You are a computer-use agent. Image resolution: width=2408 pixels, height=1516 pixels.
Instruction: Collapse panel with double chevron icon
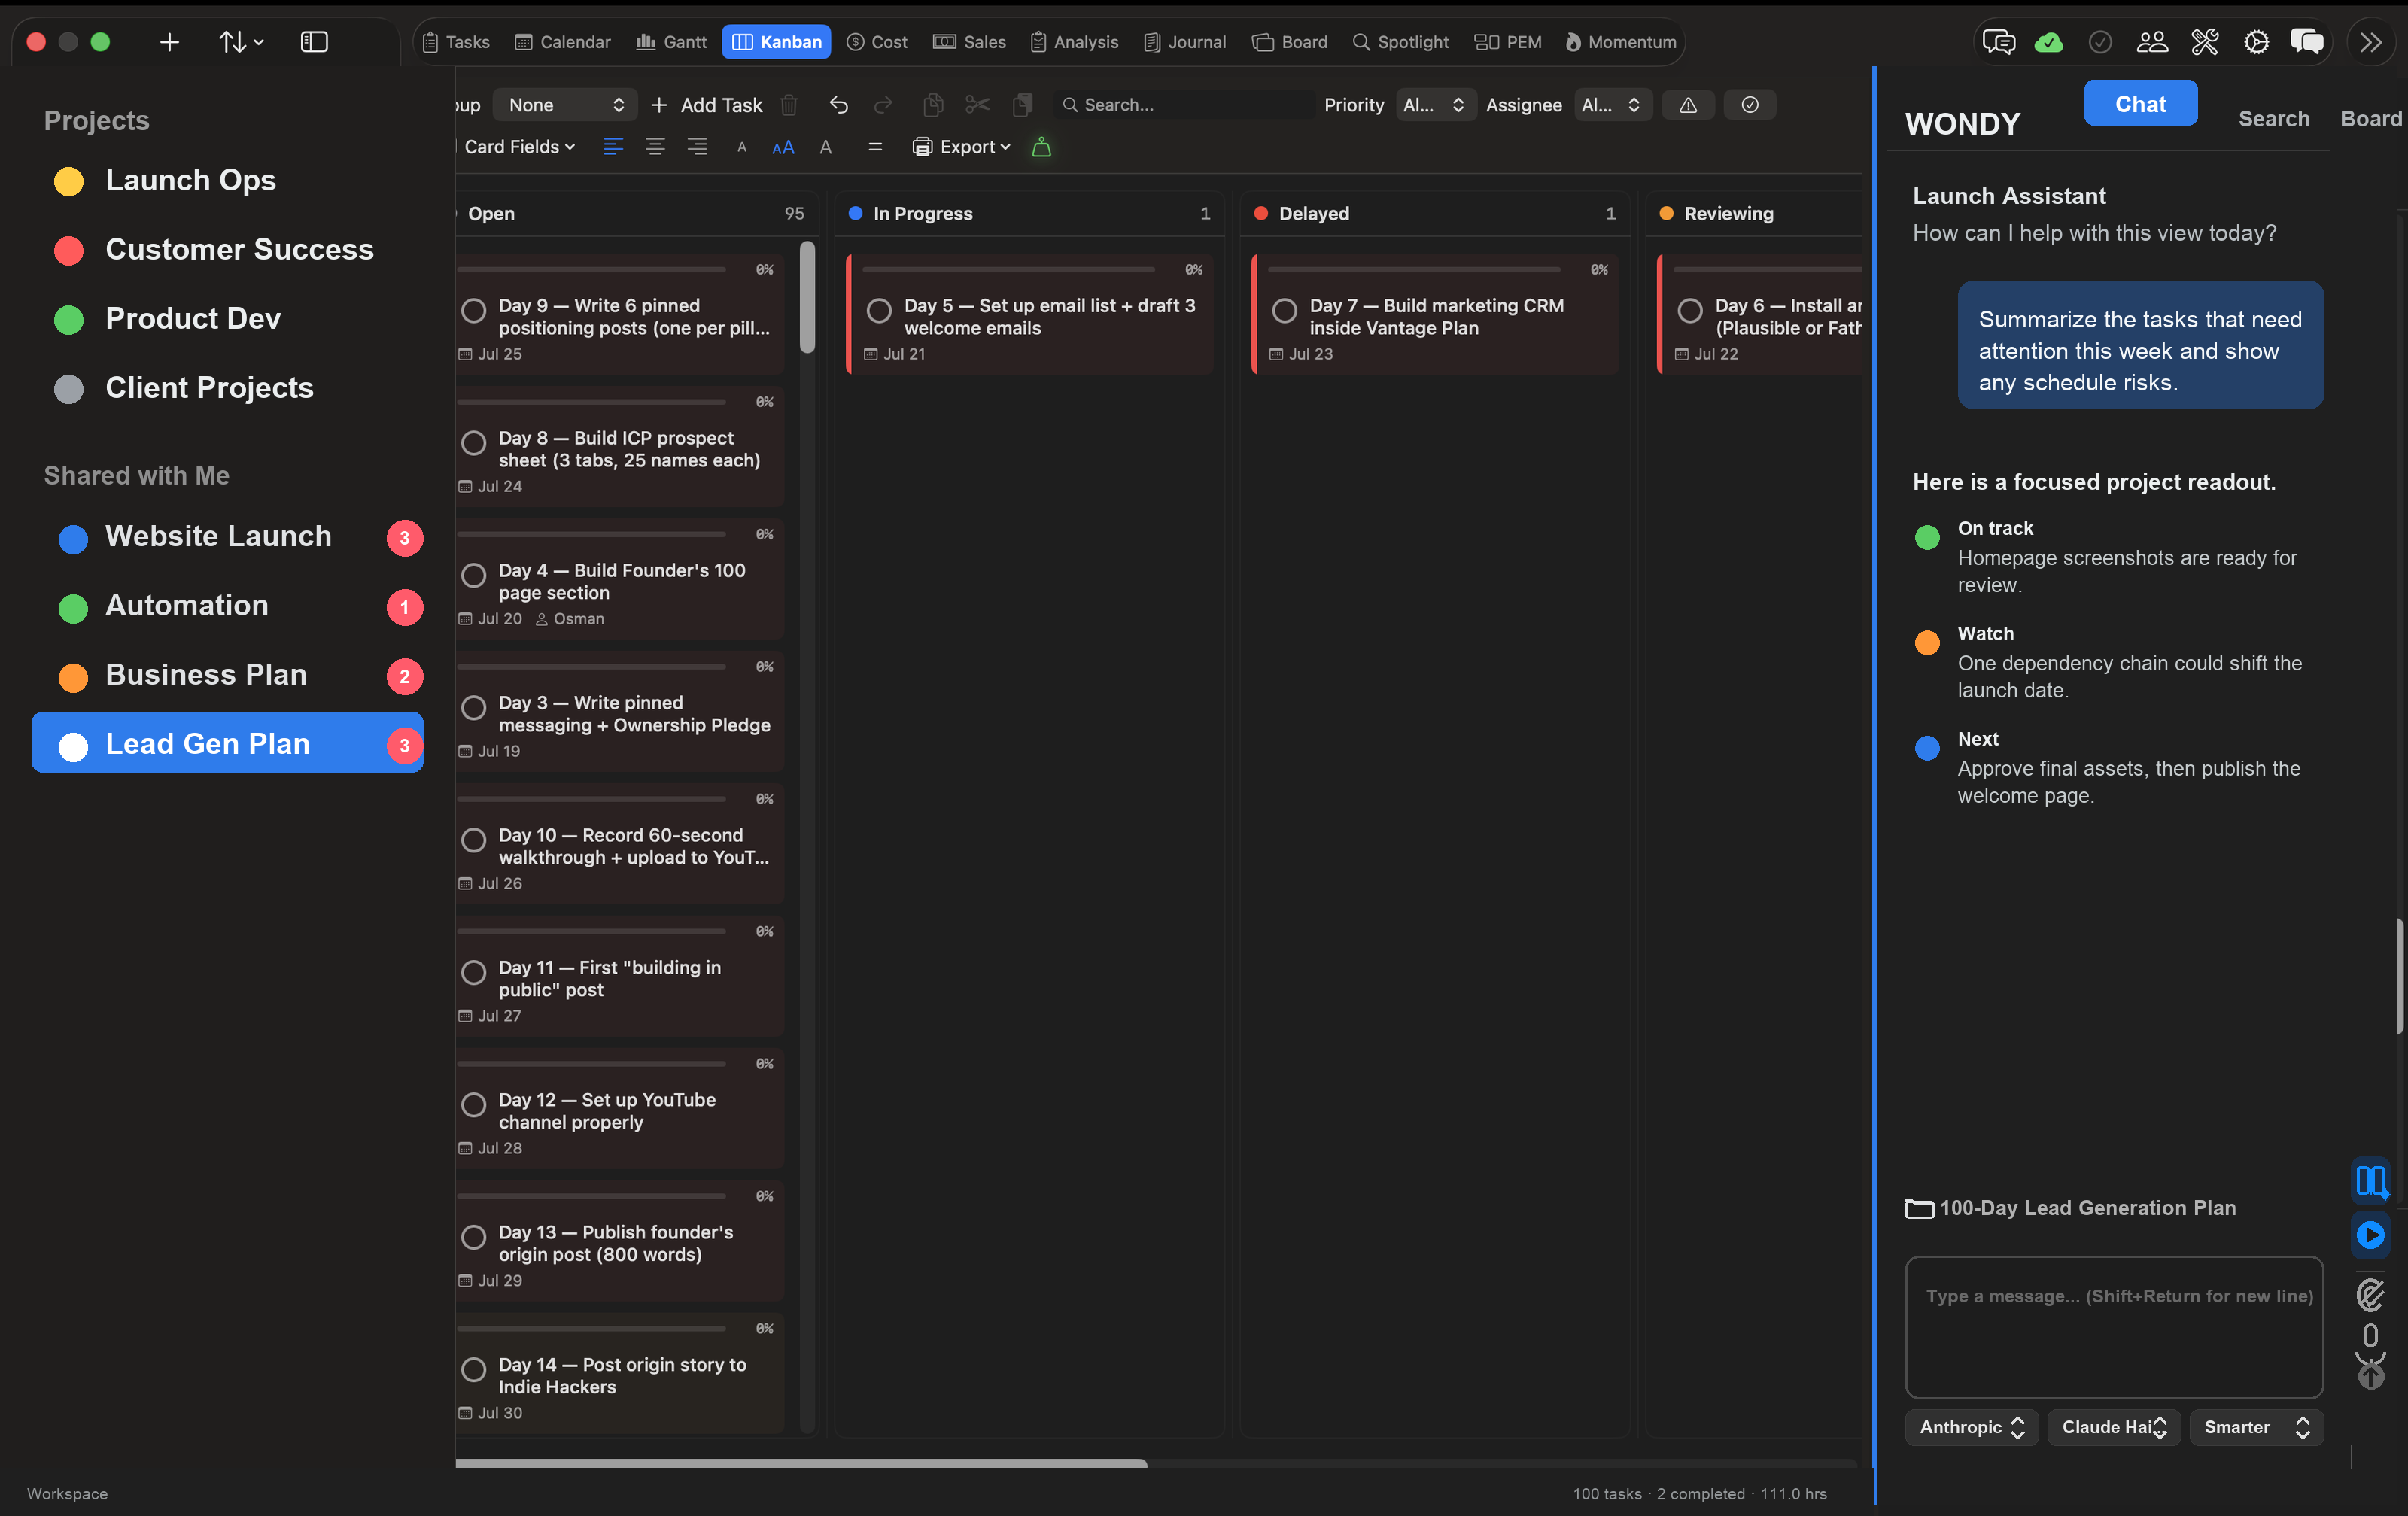2371,42
